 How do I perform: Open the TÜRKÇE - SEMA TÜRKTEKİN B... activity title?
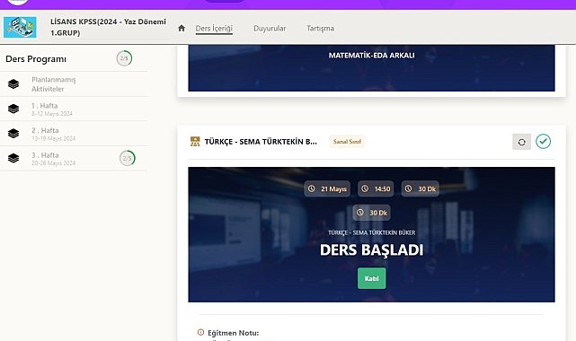tap(261, 142)
